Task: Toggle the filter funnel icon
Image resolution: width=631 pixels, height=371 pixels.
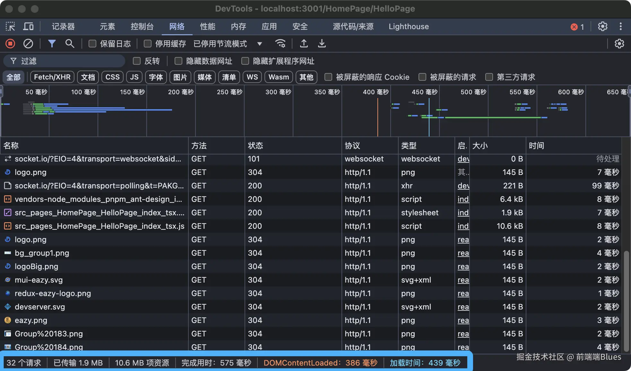Action: (x=52, y=44)
